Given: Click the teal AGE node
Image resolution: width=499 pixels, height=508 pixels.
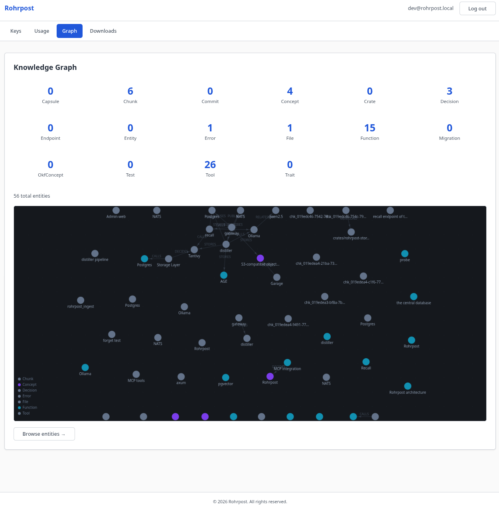Looking at the screenshot, I should pos(224,275).
